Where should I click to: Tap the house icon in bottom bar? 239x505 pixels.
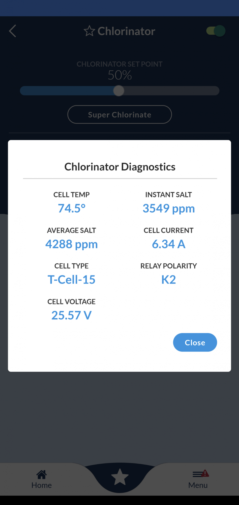coord(42,475)
